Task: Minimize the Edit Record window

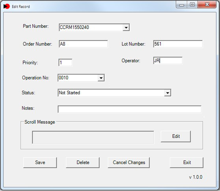Action: 181,5
